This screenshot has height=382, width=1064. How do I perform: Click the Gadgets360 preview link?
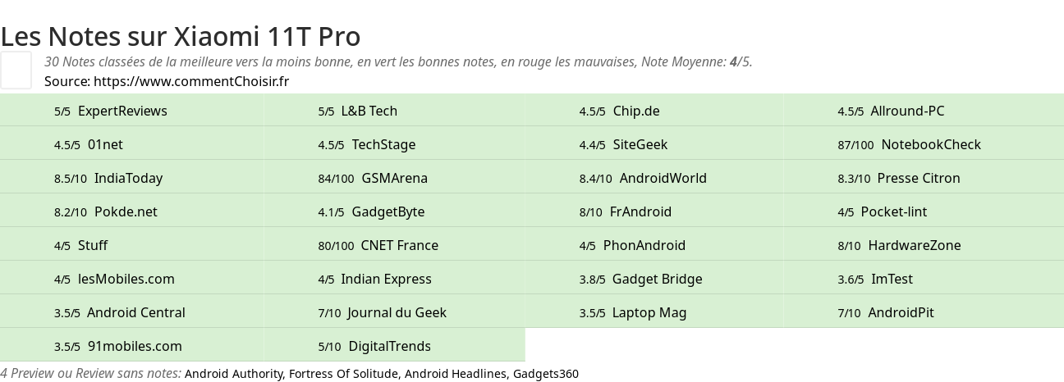(x=546, y=374)
